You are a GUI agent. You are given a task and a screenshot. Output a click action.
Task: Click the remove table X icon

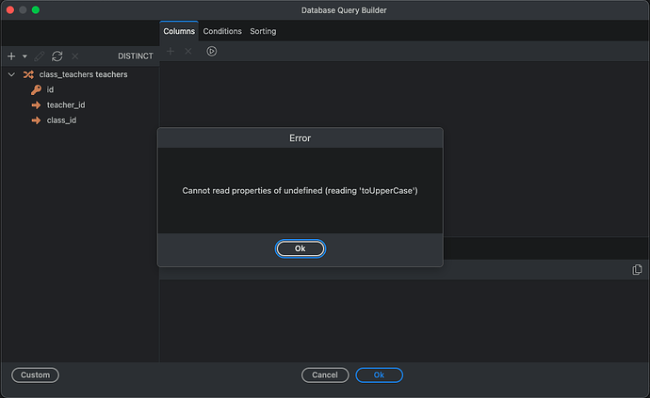coord(75,56)
